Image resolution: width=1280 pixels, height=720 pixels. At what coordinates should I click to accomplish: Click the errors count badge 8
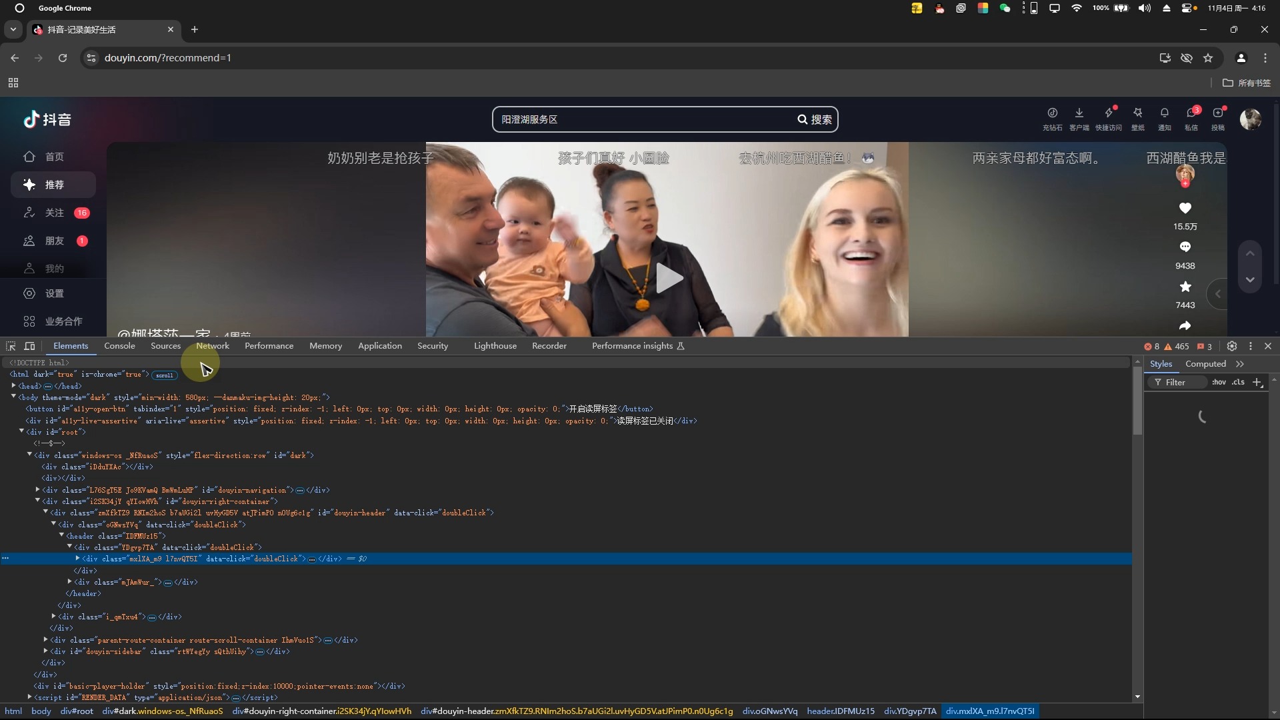coord(1152,347)
